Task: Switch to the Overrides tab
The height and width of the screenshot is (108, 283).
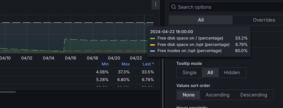Action: click(264, 20)
